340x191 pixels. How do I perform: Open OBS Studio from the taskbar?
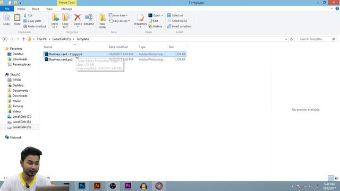pyautogui.click(x=113, y=186)
